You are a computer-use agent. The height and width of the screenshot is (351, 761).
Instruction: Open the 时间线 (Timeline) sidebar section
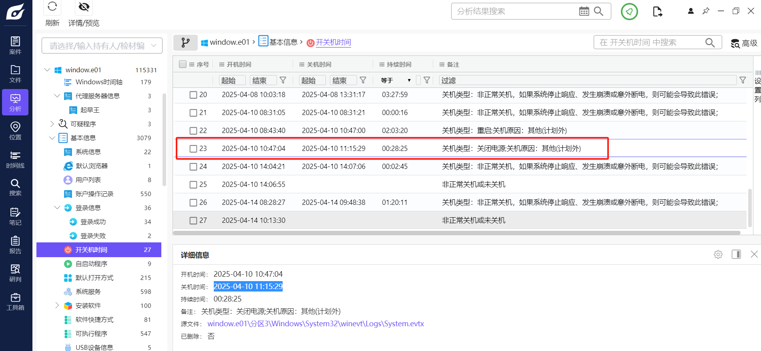(15, 159)
